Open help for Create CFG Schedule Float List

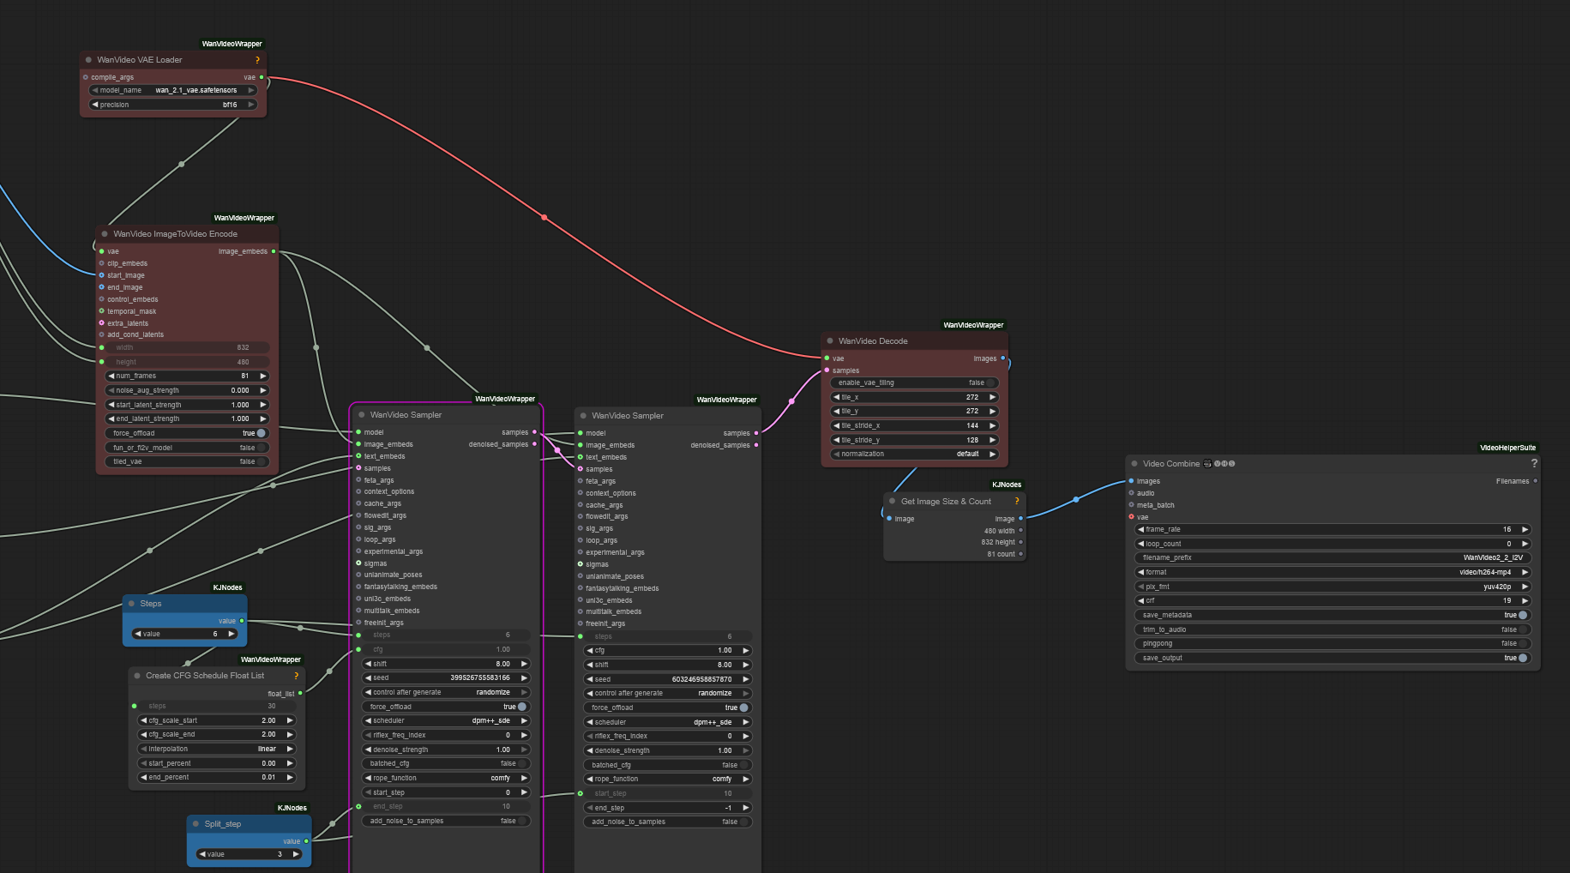pos(297,676)
